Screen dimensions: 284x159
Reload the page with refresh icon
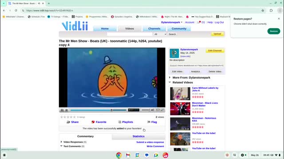(16, 11)
